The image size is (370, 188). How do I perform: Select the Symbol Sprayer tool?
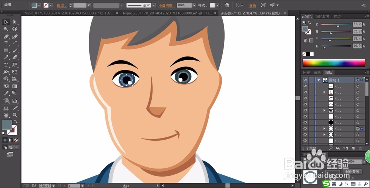(6, 101)
